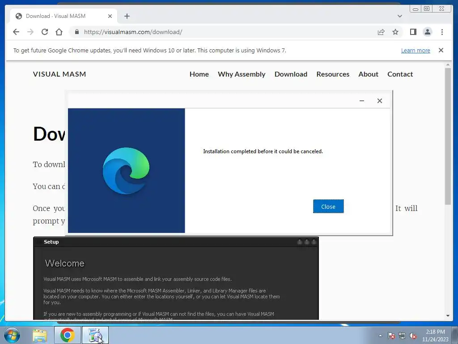Viewport: 458px width, 344px height.
Task: Close the Download · Visual MASM tab
Action: point(110,16)
